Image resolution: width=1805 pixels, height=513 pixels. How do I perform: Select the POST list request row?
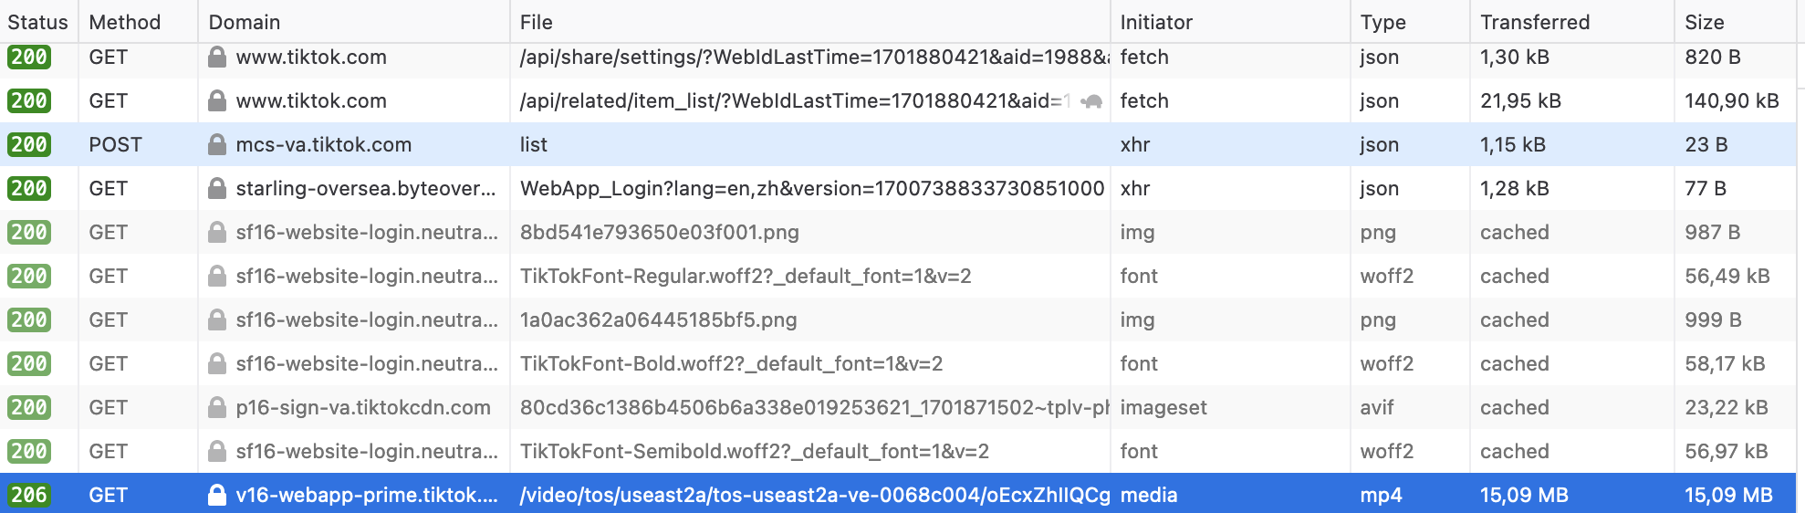898,144
